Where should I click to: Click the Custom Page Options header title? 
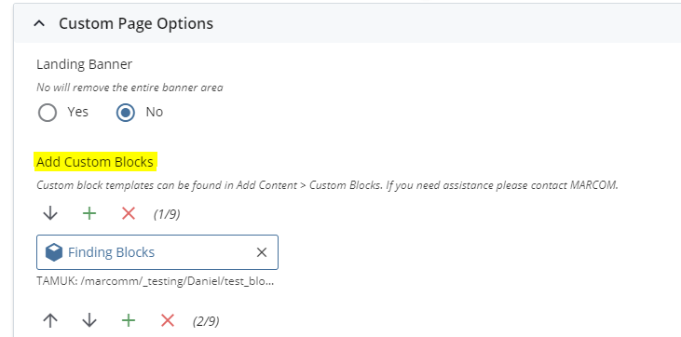point(136,23)
